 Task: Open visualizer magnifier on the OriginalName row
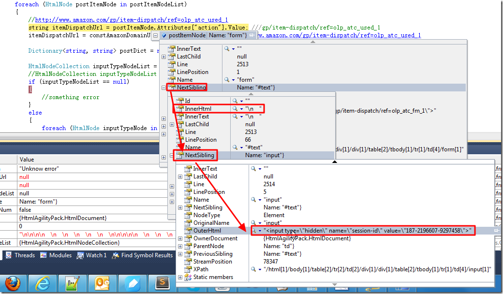(253, 223)
